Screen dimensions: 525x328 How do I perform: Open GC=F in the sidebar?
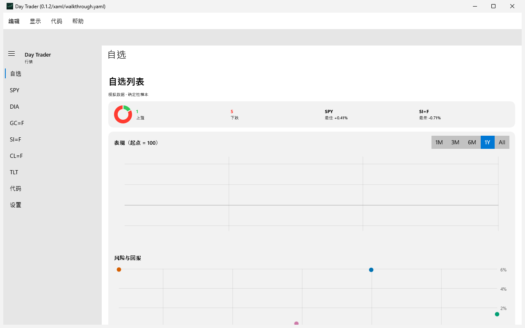click(52, 123)
